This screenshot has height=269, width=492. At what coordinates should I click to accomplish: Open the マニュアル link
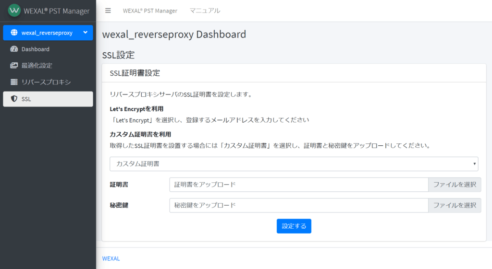(x=205, y=11)
